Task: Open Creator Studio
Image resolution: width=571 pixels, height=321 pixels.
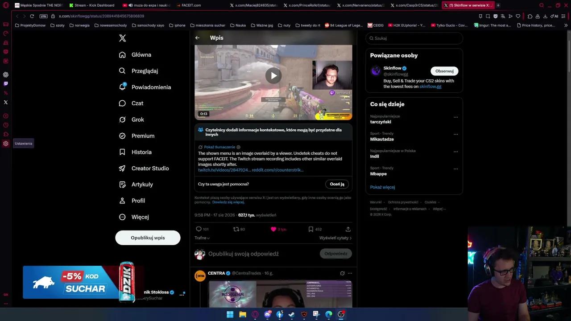Action: [144, 169]
